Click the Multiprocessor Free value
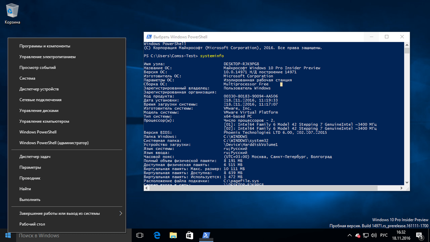 coord(246,84)
